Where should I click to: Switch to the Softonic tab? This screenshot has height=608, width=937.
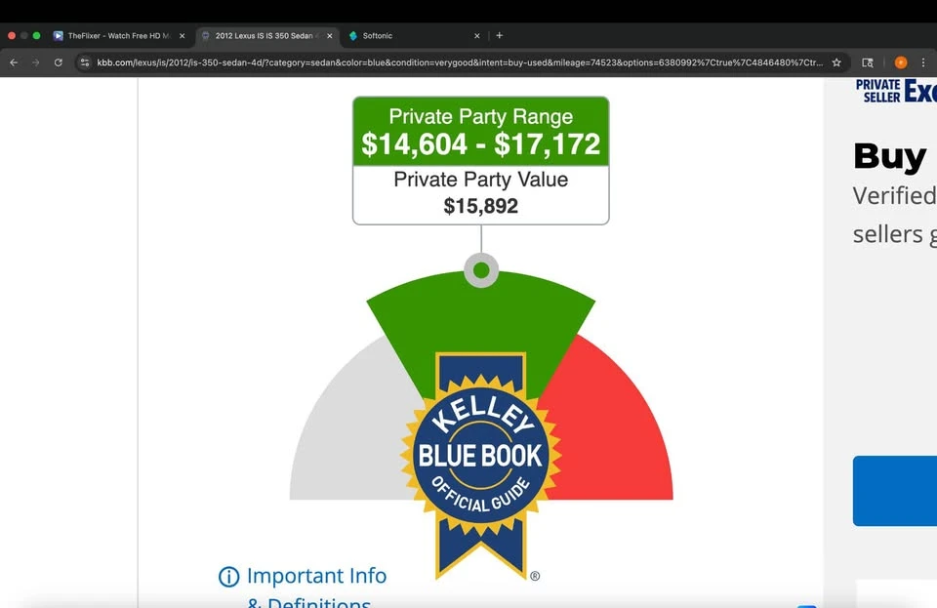coord(415,36)
